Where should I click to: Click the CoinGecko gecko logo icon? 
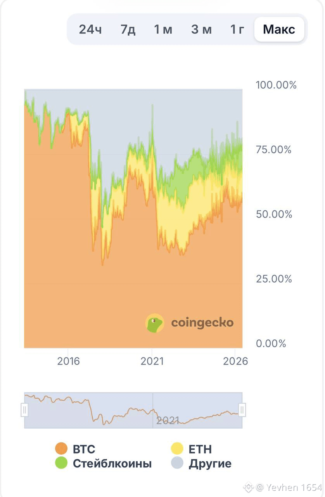tap(155, 323)
